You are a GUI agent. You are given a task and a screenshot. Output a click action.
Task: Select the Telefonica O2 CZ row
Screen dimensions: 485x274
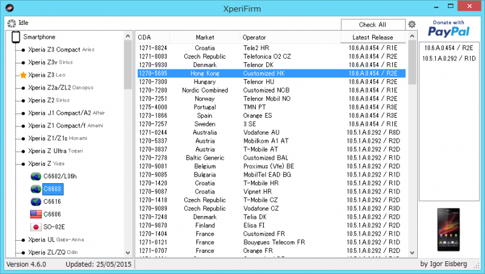[x=271, y=56]
